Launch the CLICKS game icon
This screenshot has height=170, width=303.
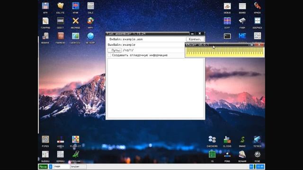point(227,140)
